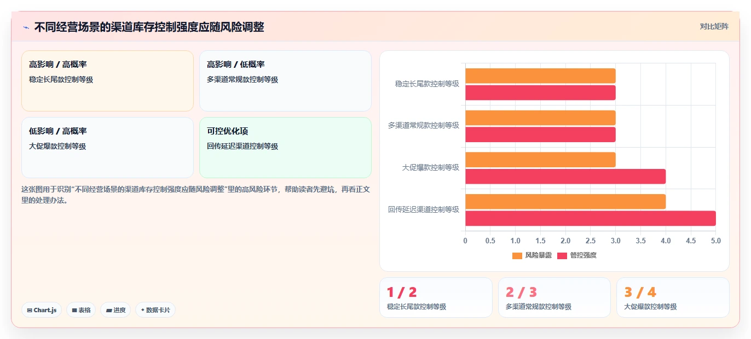Click the 数据卡片 tag chip
This screenshot has width=751, height=339.
point(155,310)
